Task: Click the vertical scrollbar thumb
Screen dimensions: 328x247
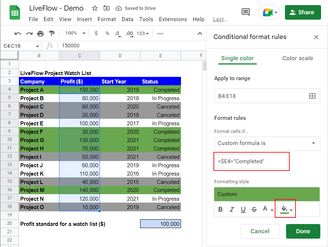Action: pos(204,66)
